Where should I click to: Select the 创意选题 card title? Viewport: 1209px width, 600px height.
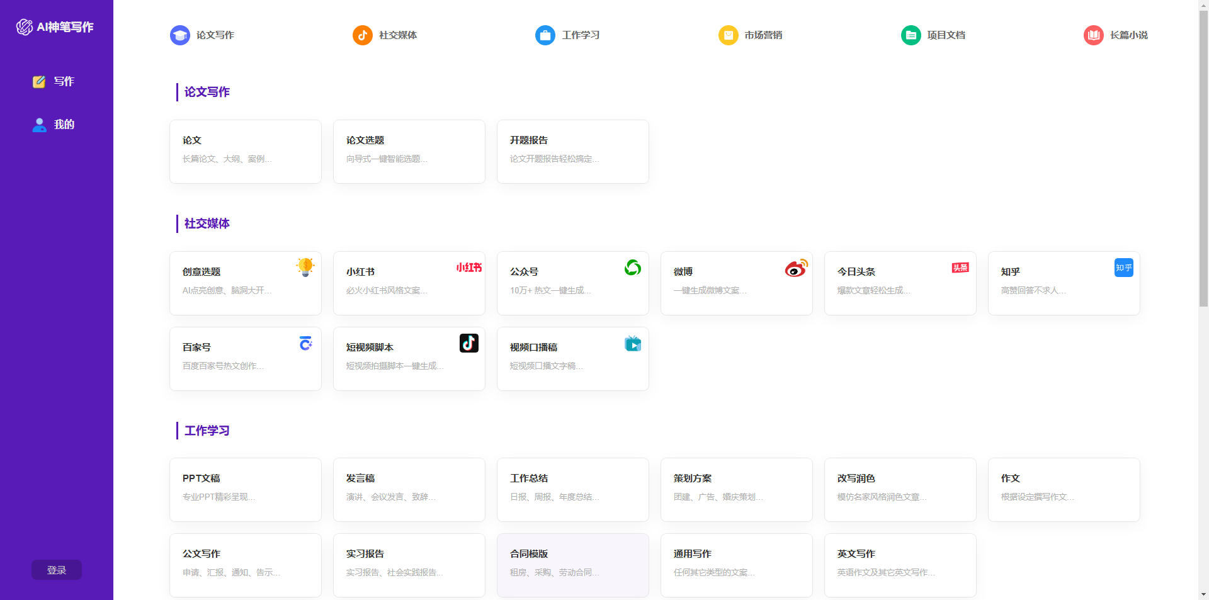201,272
